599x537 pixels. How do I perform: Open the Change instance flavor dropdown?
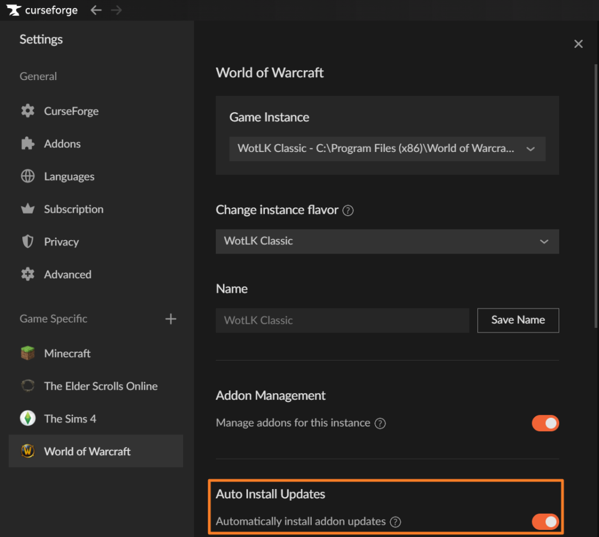tap(387, 241)
